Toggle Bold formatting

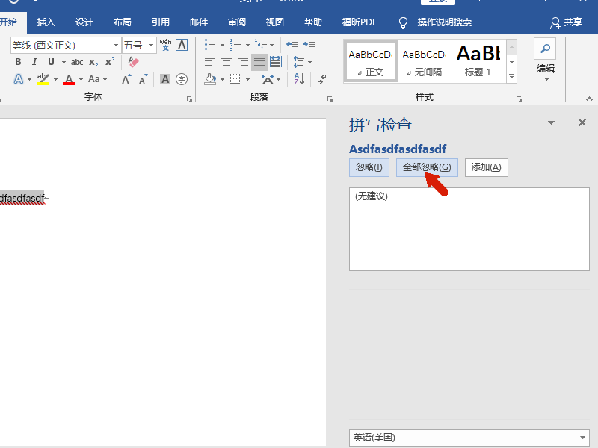tap(18, 62)
